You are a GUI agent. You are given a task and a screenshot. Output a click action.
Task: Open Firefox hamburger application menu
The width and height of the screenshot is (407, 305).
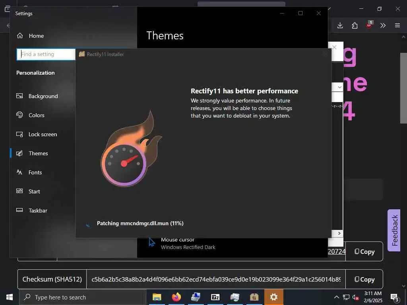pyautogui.click(x=397, y=25)
